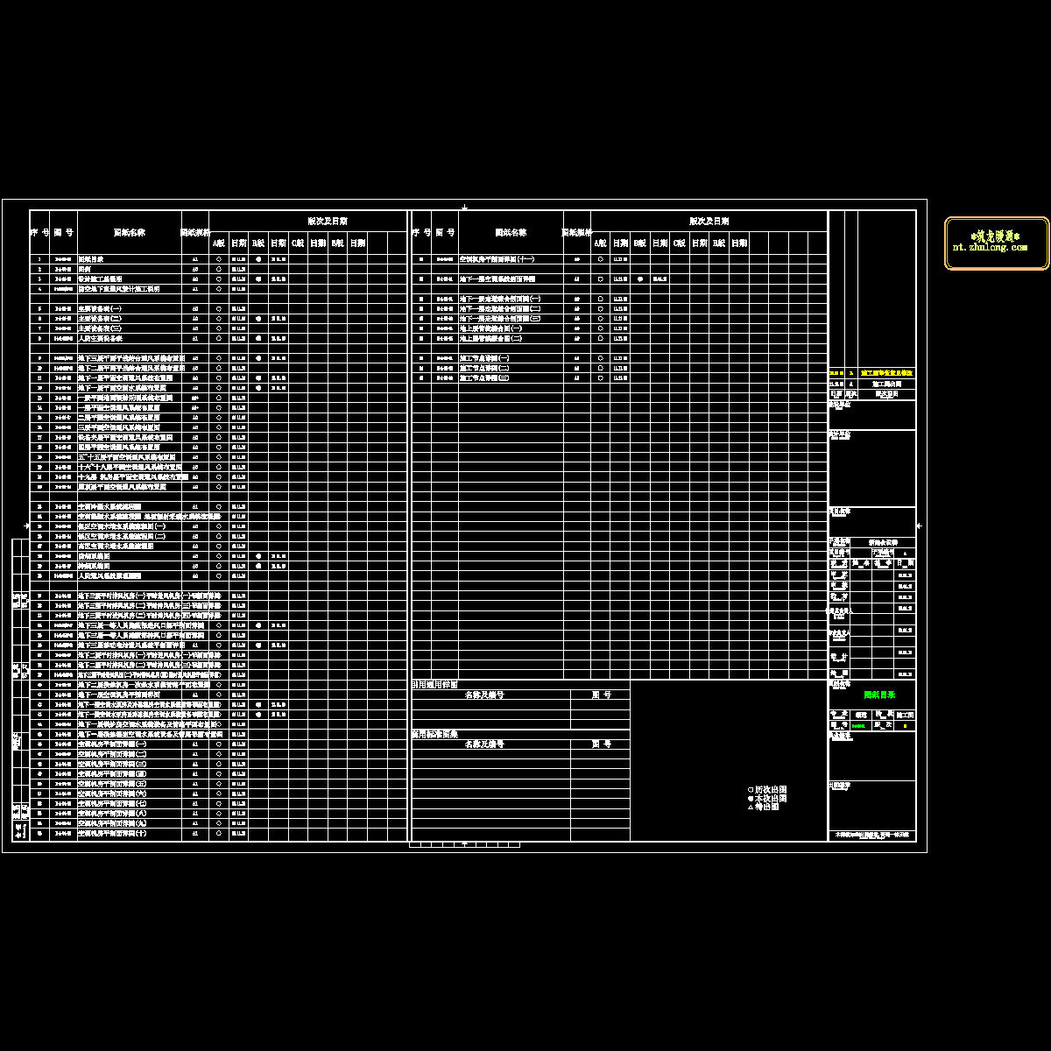Image resolution: width=1051 pixels, height=1051 pixels.
Task: Click the '施工节点详图(二)' entry
Action: pos(484,368)
